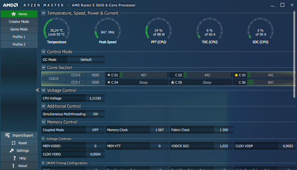Image resolution: width=297 pixels, height=170 pixels.
Task: Collapse the Voltage Control section
Action: tap(43, 90)
